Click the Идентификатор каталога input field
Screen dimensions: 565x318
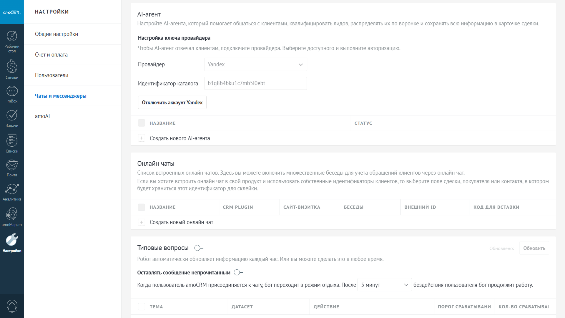click(x=255, y=83)
